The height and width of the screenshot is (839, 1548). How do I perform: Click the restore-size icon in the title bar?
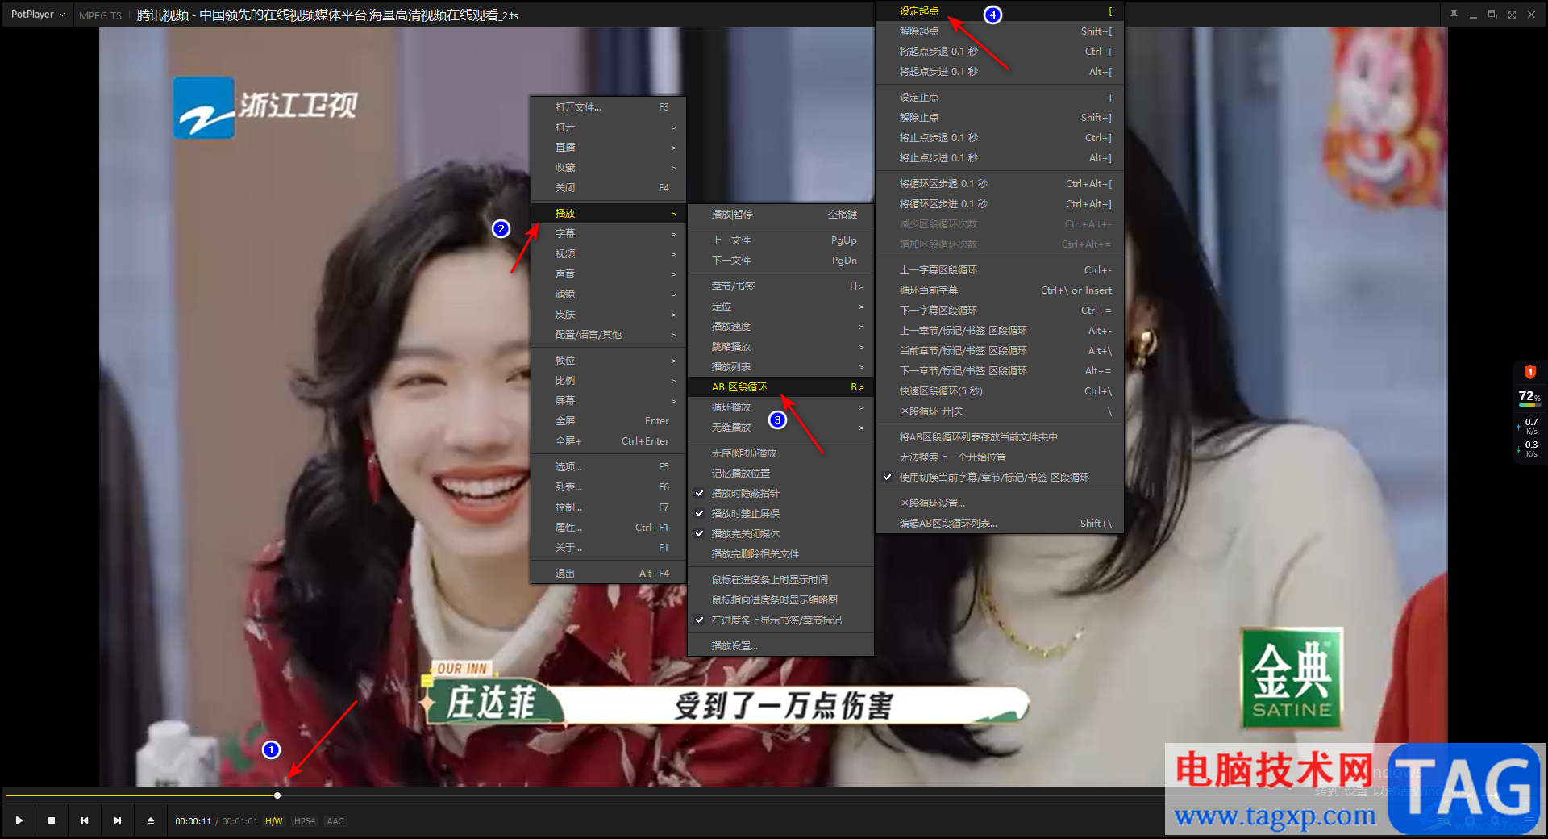(1492, 15)
